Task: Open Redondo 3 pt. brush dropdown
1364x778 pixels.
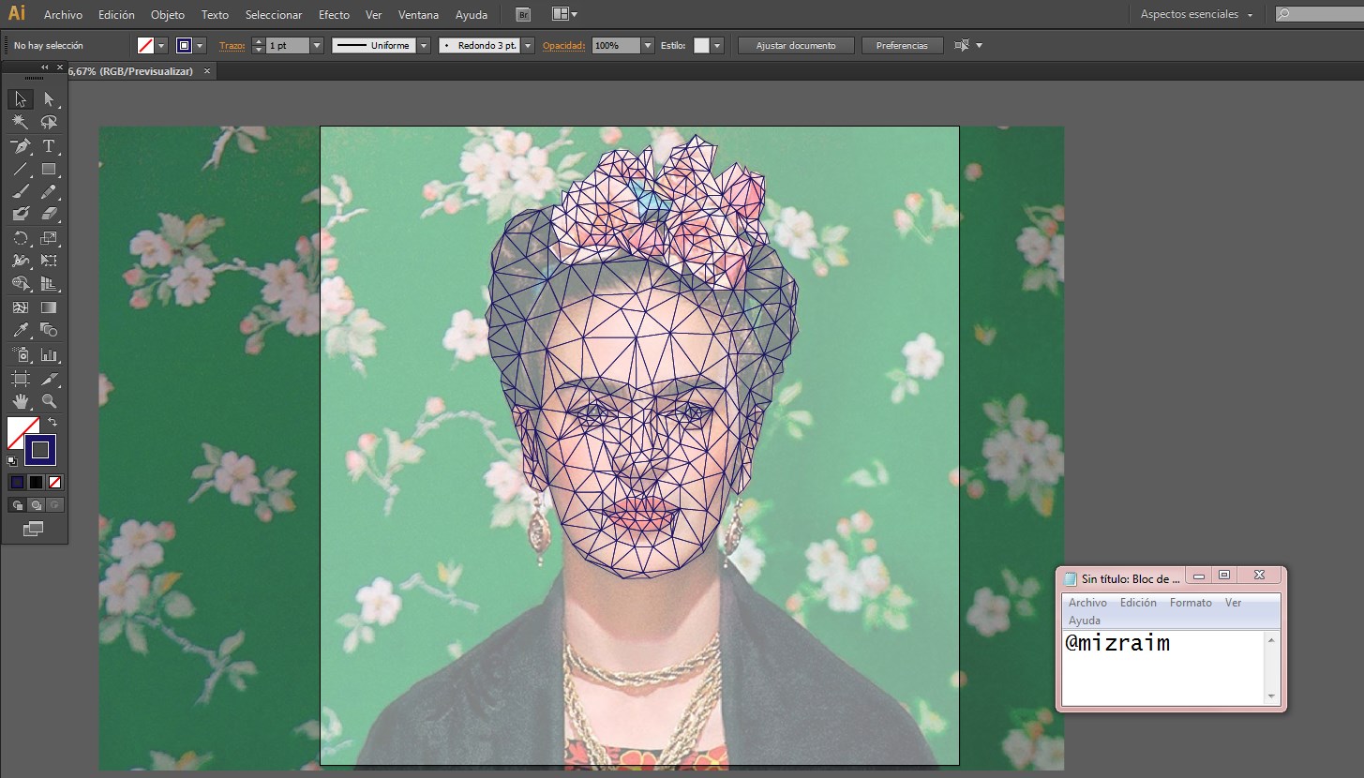Action: (528, 45)
